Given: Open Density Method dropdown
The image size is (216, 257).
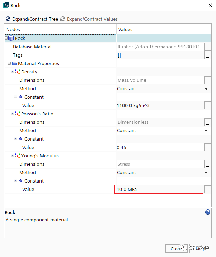Looking at the screenshot, I should (206, 89).
